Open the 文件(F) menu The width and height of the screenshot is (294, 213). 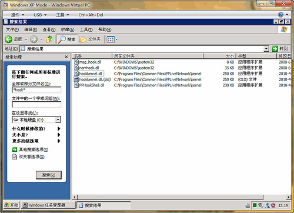12,29
